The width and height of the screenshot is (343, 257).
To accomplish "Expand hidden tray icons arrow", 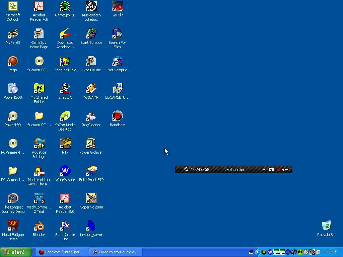I will point(258,252).
